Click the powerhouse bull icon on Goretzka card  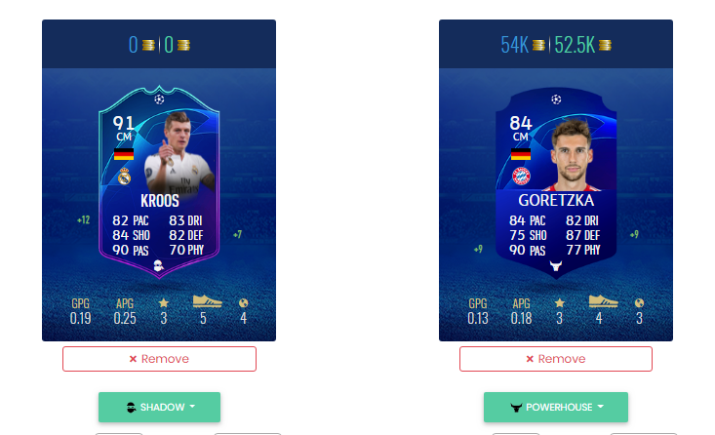(555, 265)
